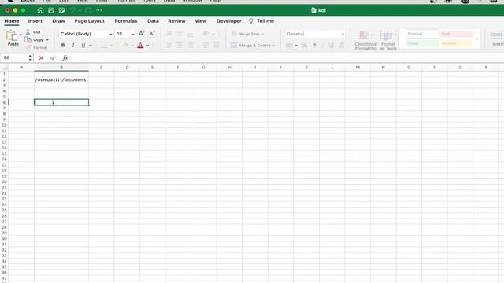Image resolution: width=504 pixels, height=283 pixels.
Task: Click the borders icon
Action: (x=104, y=46)
